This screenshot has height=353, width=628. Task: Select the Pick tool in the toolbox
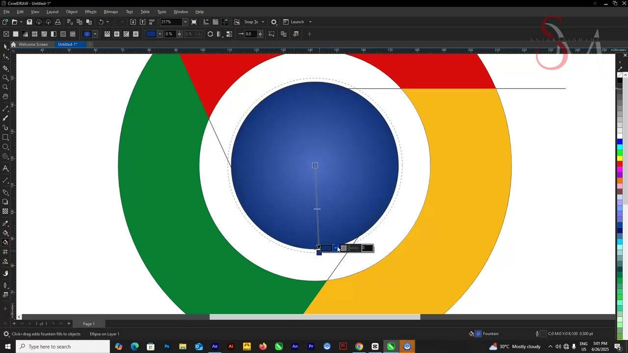pyautogui.click(x=5, y=47)
